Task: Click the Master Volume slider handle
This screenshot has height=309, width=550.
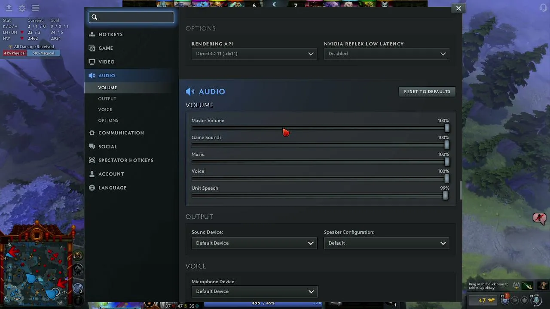Action: pos(447,128)
